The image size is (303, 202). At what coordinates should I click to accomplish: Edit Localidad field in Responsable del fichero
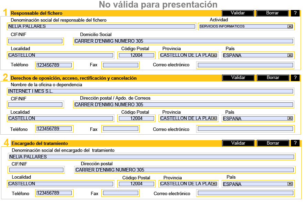point(61,55)
